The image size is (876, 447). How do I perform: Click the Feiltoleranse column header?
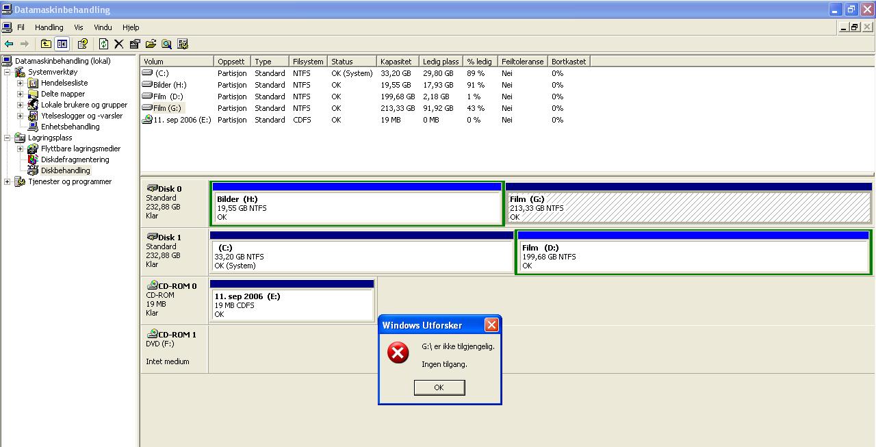(x=523, y=61)
